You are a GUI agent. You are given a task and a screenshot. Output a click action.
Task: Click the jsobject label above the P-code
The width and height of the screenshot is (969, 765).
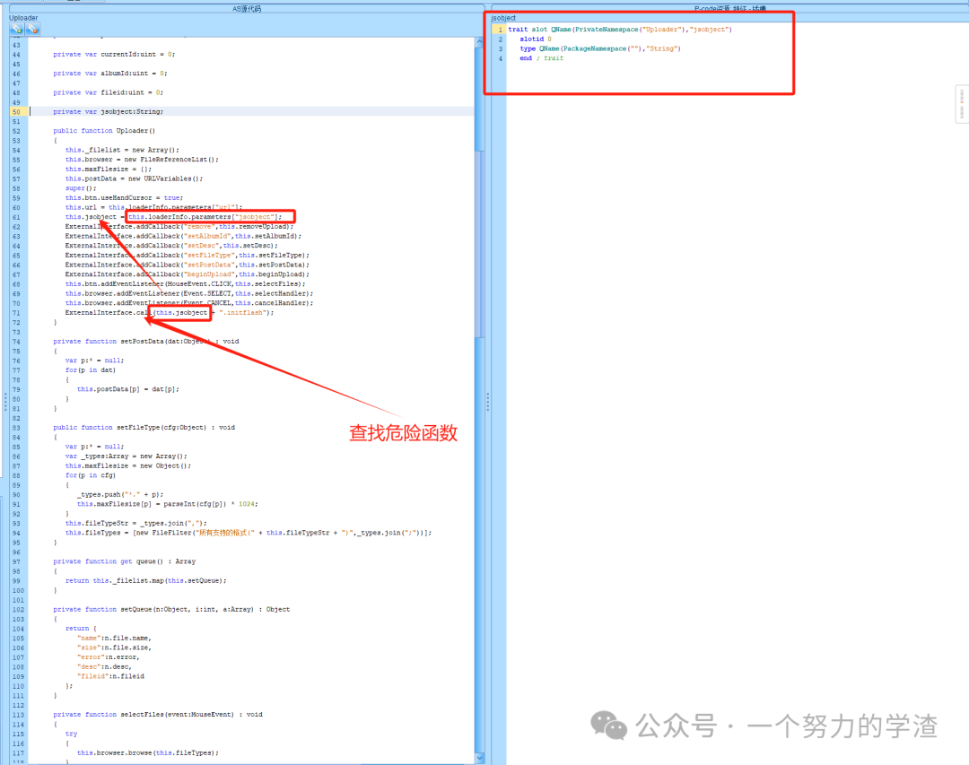pos(503,18)
